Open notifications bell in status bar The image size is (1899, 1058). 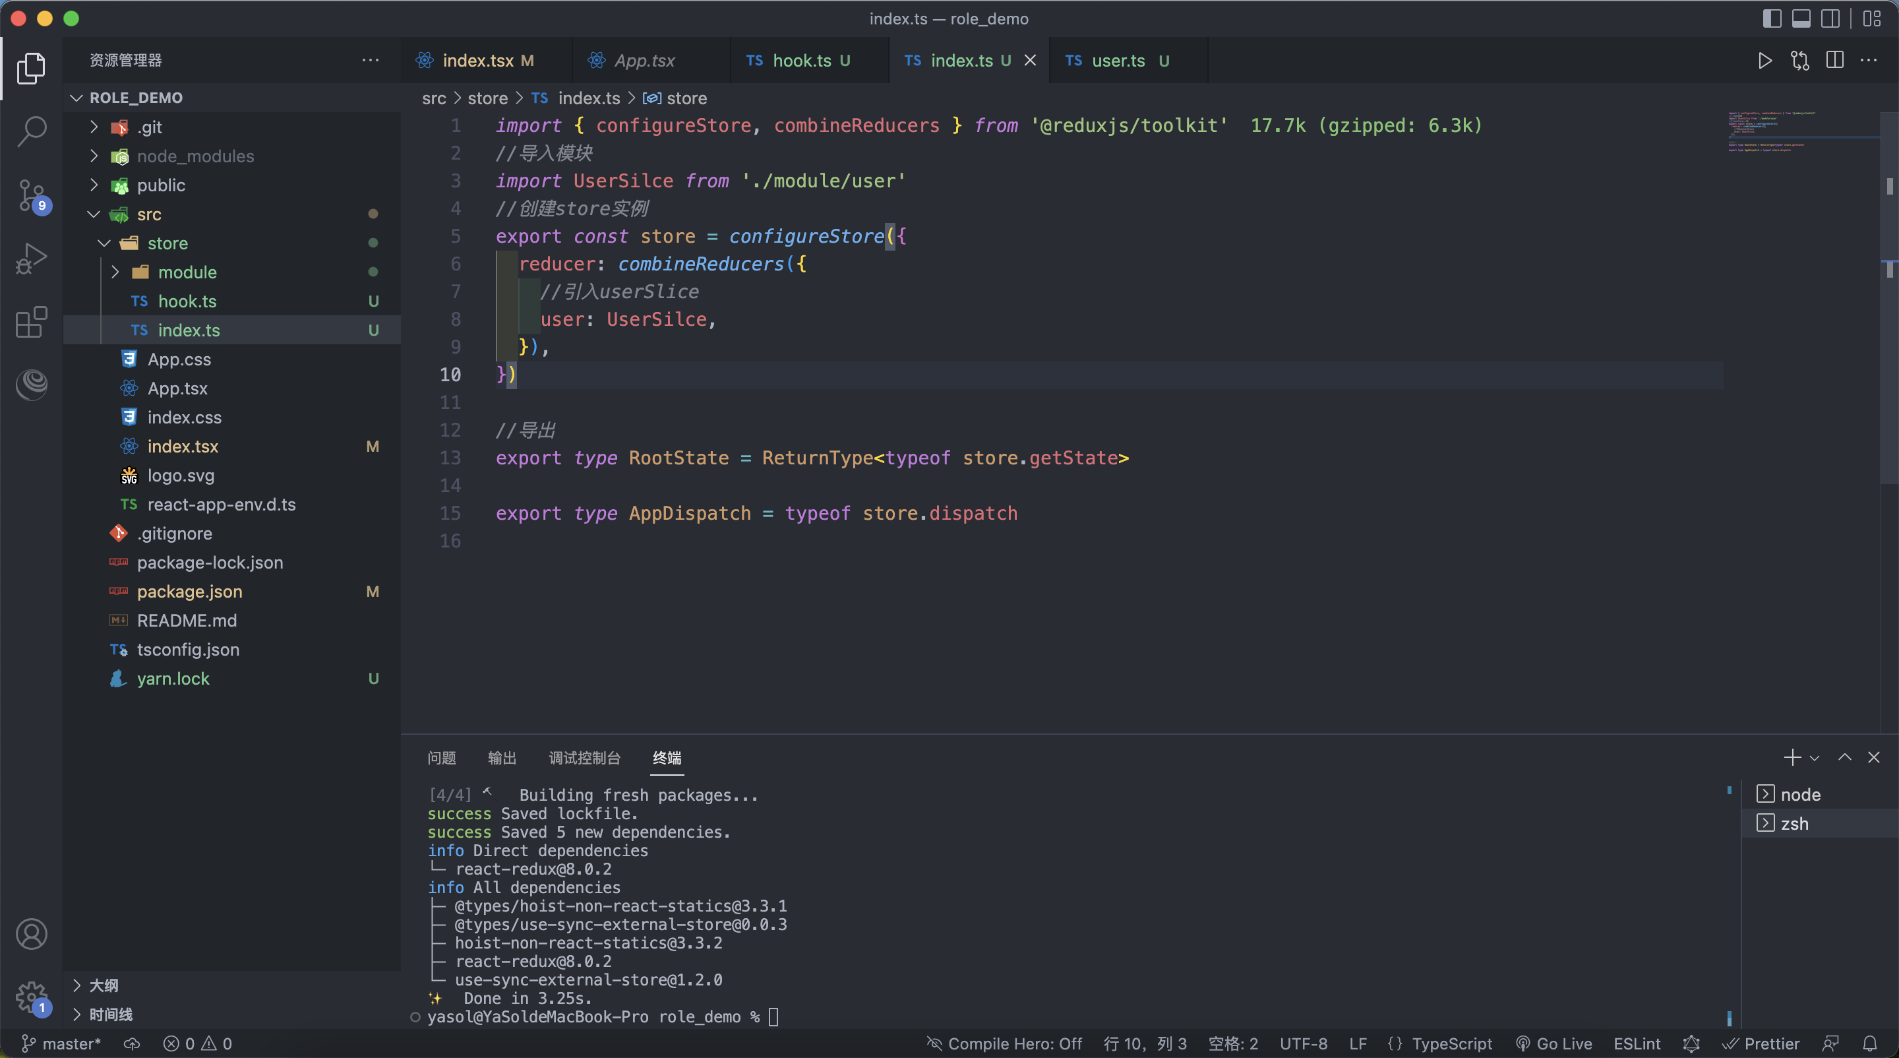coord(1869,1043)
